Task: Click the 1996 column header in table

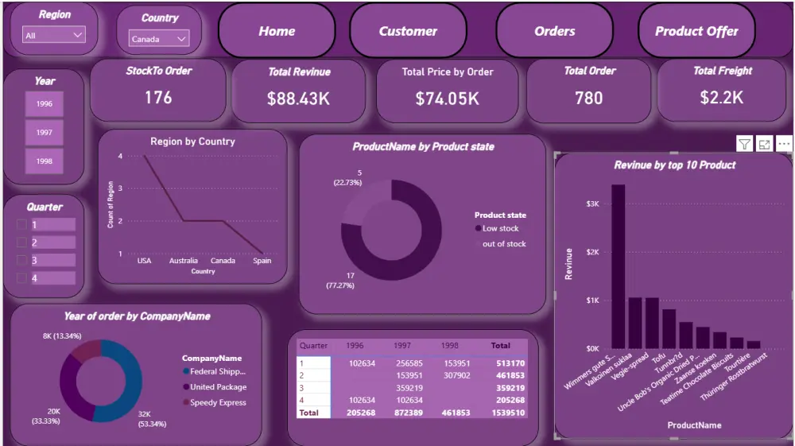Action: click(355, 346)
